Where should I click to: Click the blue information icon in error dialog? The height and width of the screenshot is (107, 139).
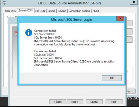click(x=29, y=33)
